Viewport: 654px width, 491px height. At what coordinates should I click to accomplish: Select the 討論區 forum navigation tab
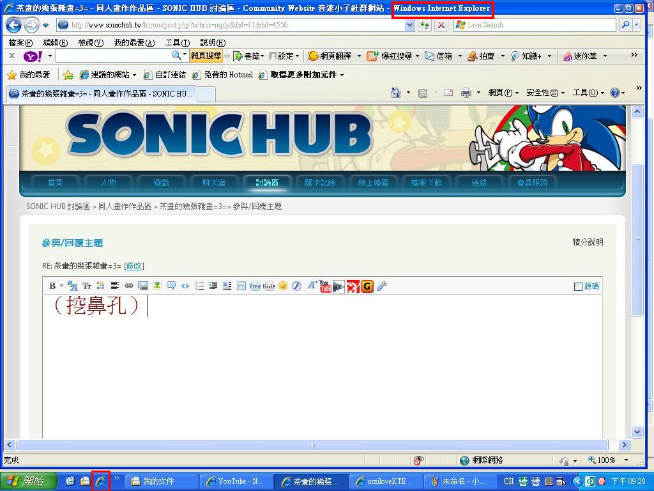[267, 182]
